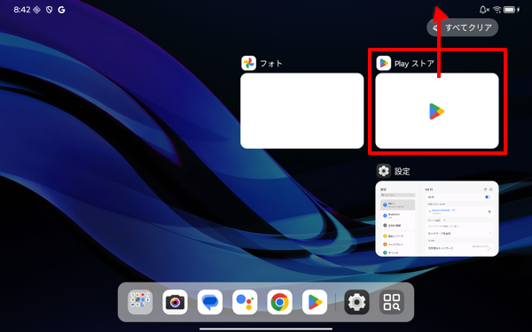This screenshot has width=532, height=332.
Task: Tap the G icon in status bar
Action: 61,10
